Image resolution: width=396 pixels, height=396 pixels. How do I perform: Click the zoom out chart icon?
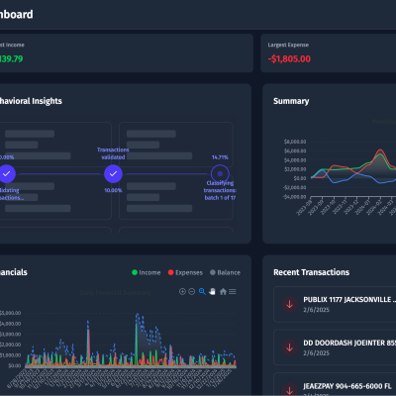tap(192, 291)
